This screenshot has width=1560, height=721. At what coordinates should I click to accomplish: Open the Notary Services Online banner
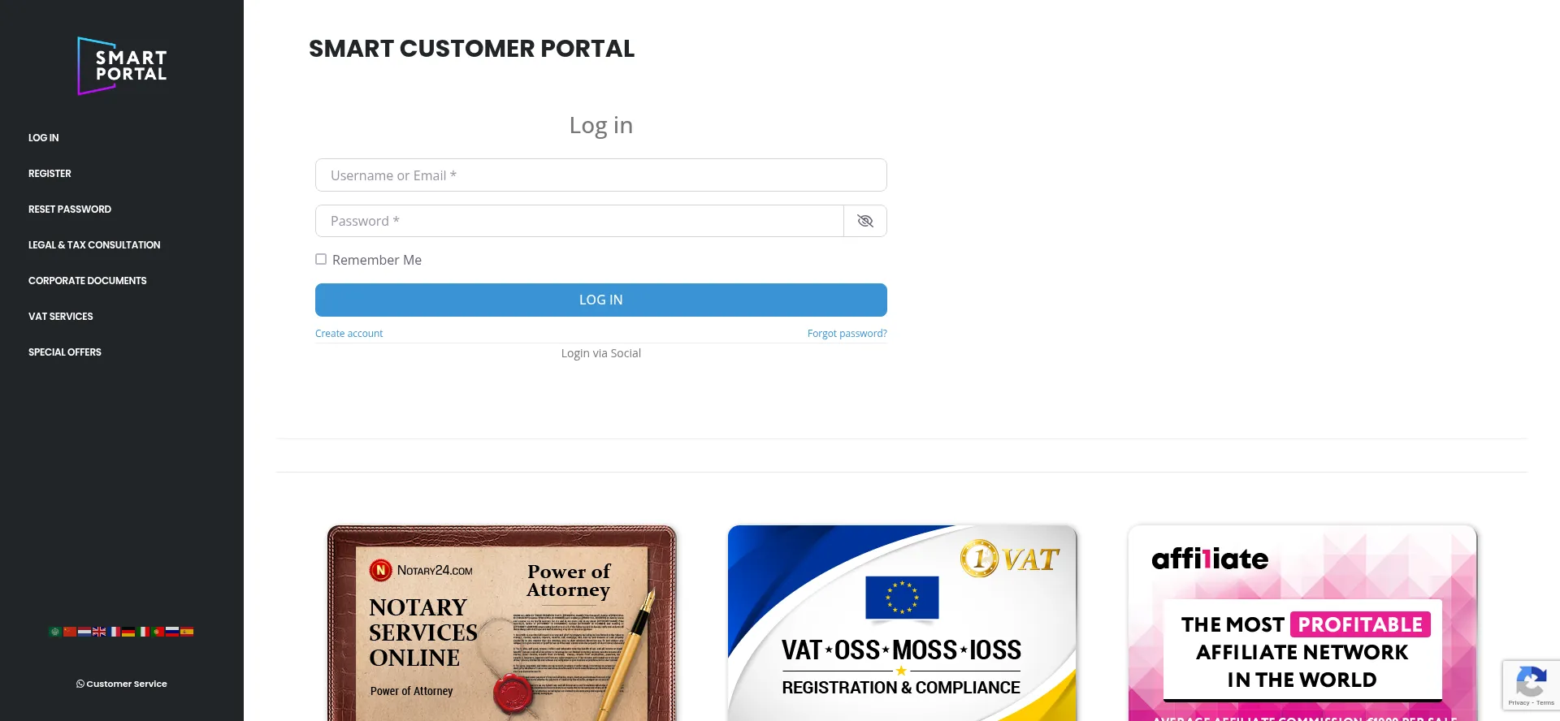502,623
